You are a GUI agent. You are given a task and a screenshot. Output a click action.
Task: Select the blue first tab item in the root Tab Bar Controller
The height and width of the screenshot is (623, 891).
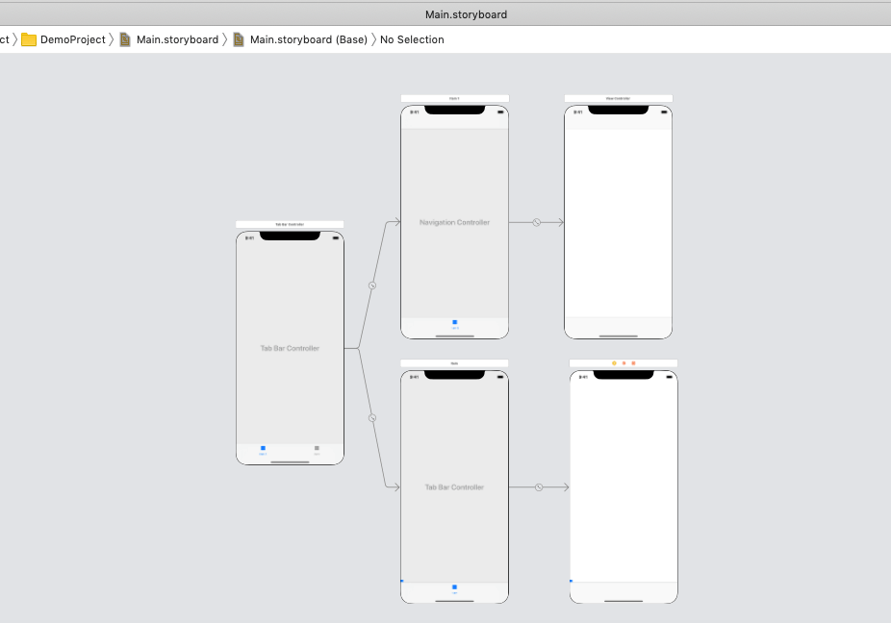click(263, 450)
